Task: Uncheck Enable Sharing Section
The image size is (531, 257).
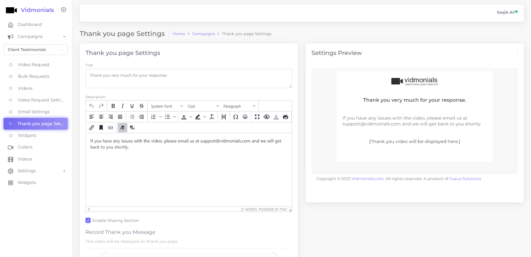Action: pos(88,220)
